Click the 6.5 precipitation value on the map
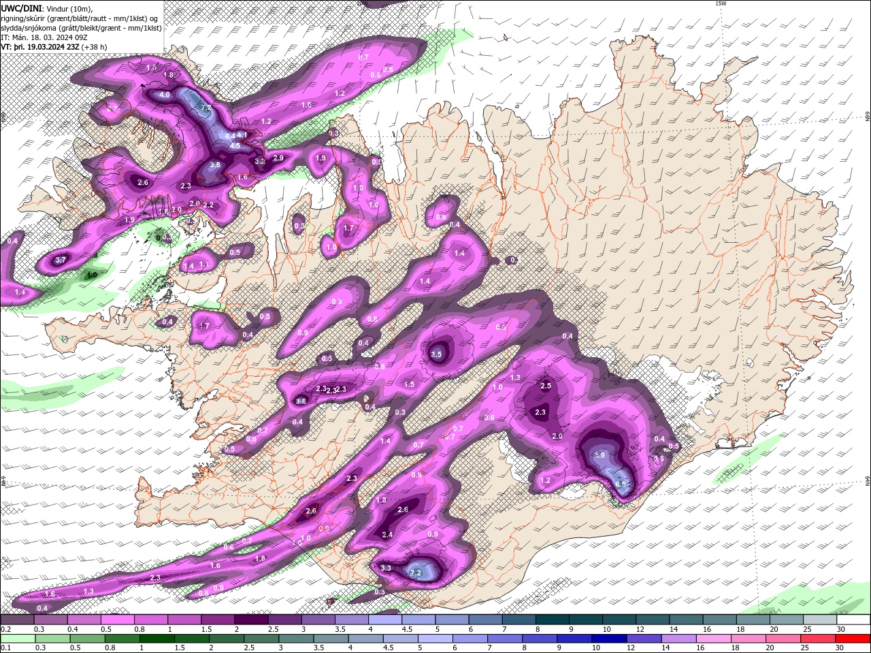The image size is (871, 653). point(621,484)
